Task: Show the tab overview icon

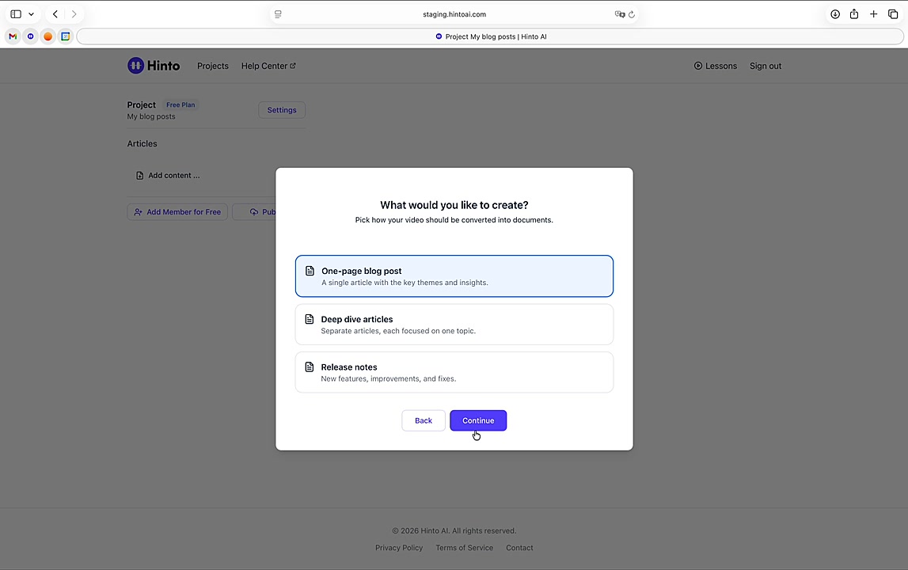Action: point(893,14)
